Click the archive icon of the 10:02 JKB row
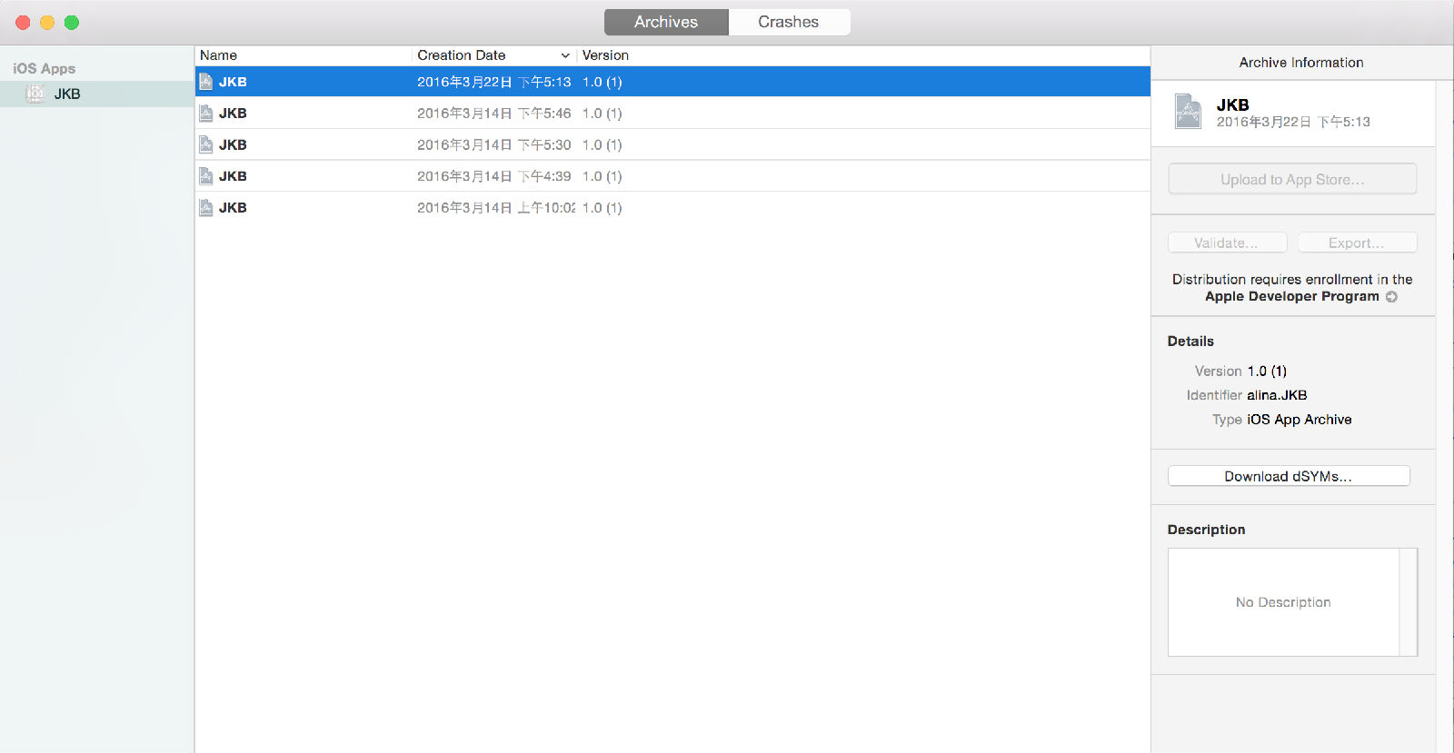 click(x=206, y=208)
